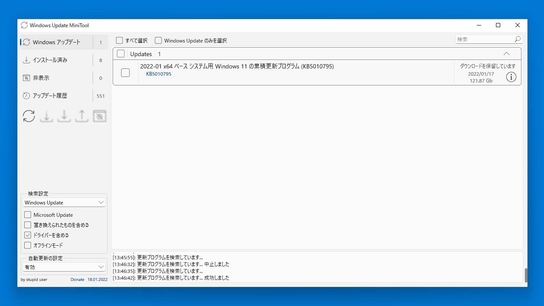Viewport: 544px width, 306px height.
Task: Select the 2022-01 x64 累積更新プログラム title
Action: pyautogui.click(x=237, y=66)
